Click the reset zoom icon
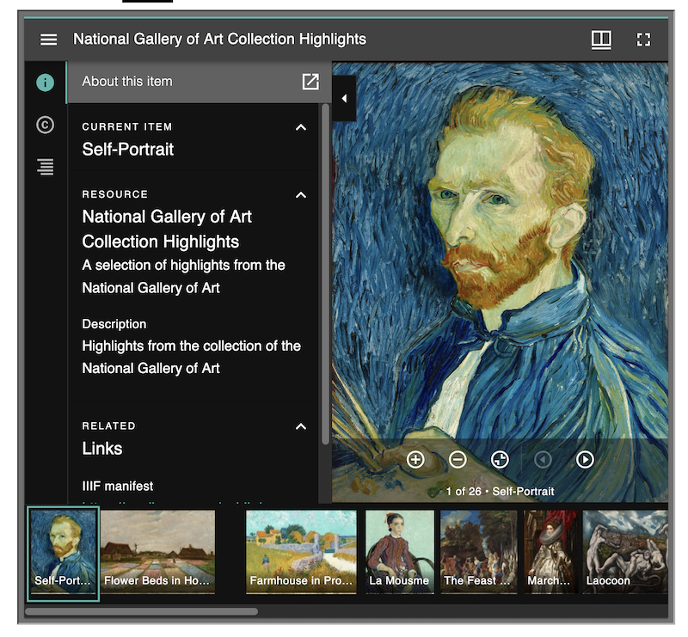This screenshot has height=637, width=688. (501, 460)
